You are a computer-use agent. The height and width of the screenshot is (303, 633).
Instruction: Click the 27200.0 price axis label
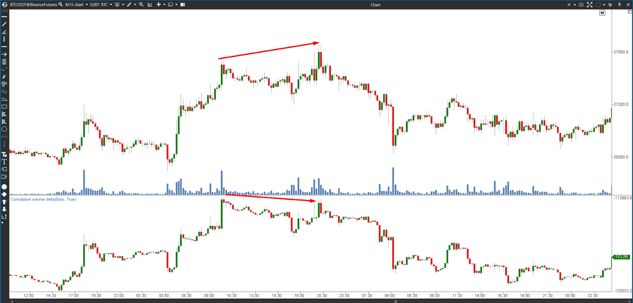coord(621,104)
